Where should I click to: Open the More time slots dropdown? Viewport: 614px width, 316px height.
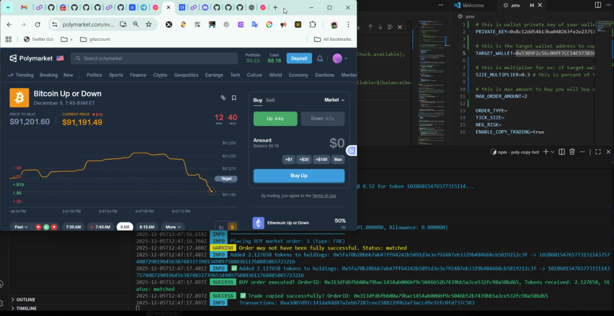point(173,227)
